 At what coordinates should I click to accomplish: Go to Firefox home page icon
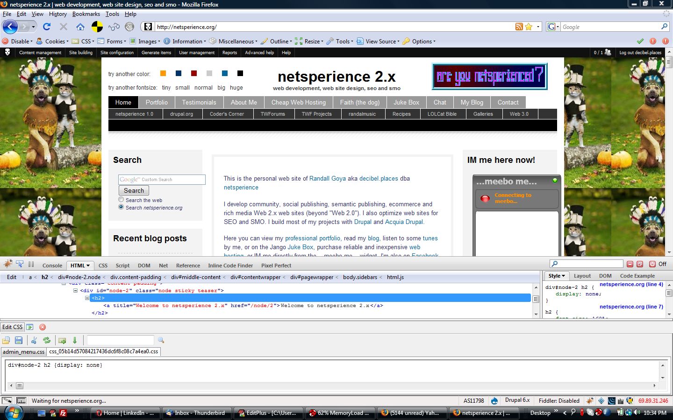pyautogui.click(x=80, y=27)
